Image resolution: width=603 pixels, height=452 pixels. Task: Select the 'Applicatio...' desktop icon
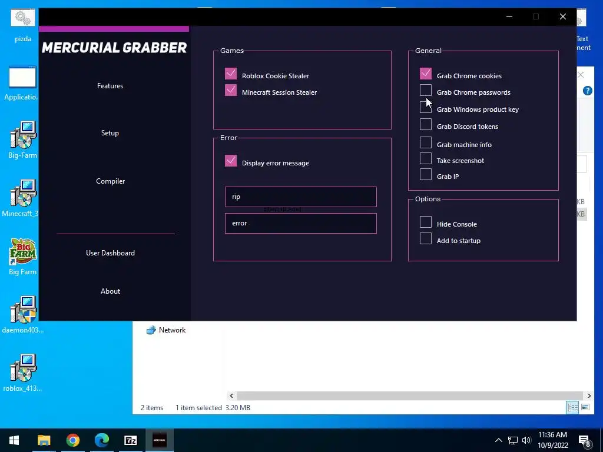point(22,84)
